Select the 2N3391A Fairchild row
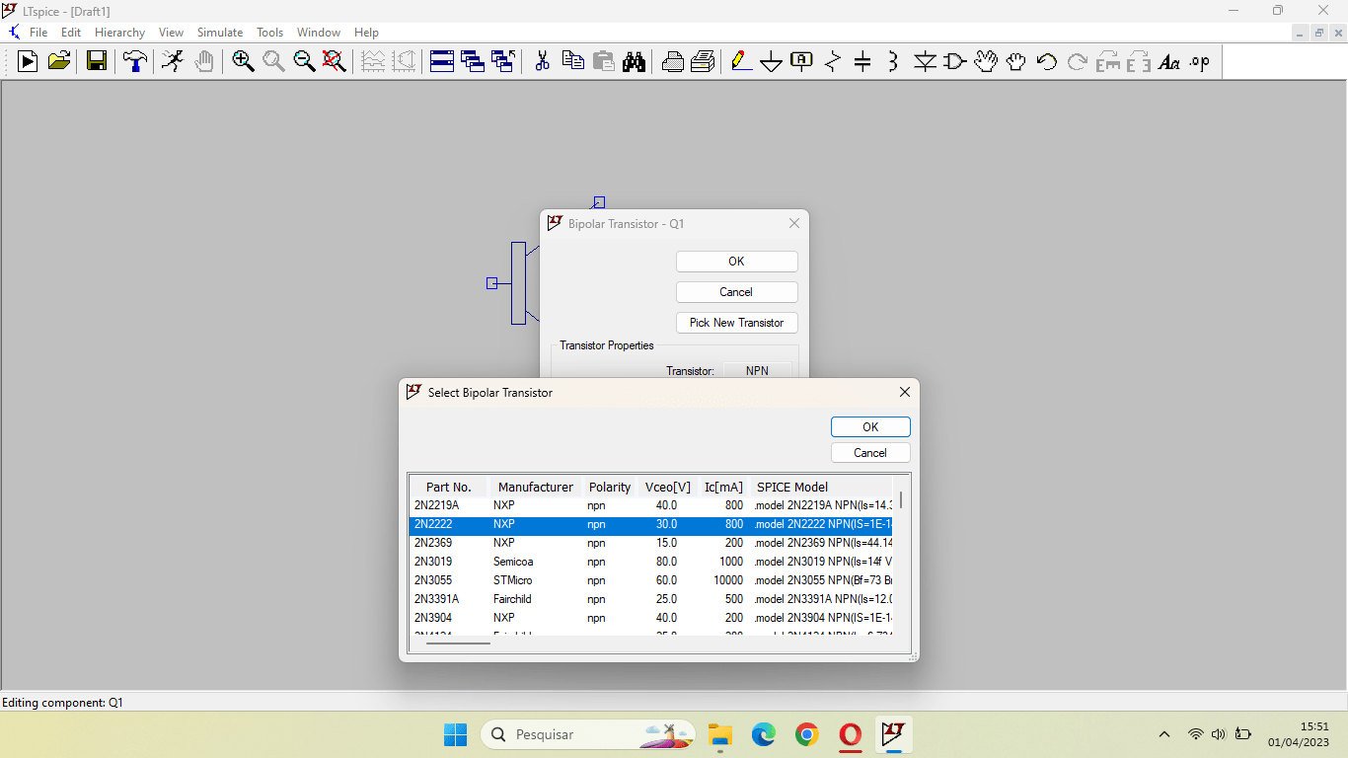The height and width of the screenshot is (758, 1348). [x=651, y=599]
